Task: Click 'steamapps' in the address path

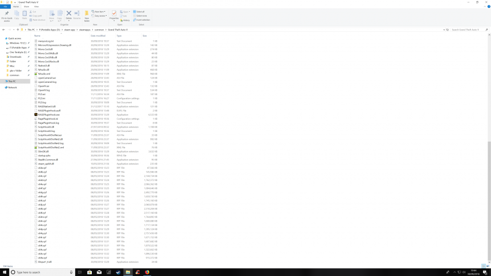Action: click(x=84, y=30)
